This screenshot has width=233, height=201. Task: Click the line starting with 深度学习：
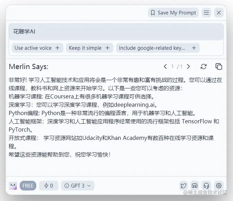coord(83,105)
